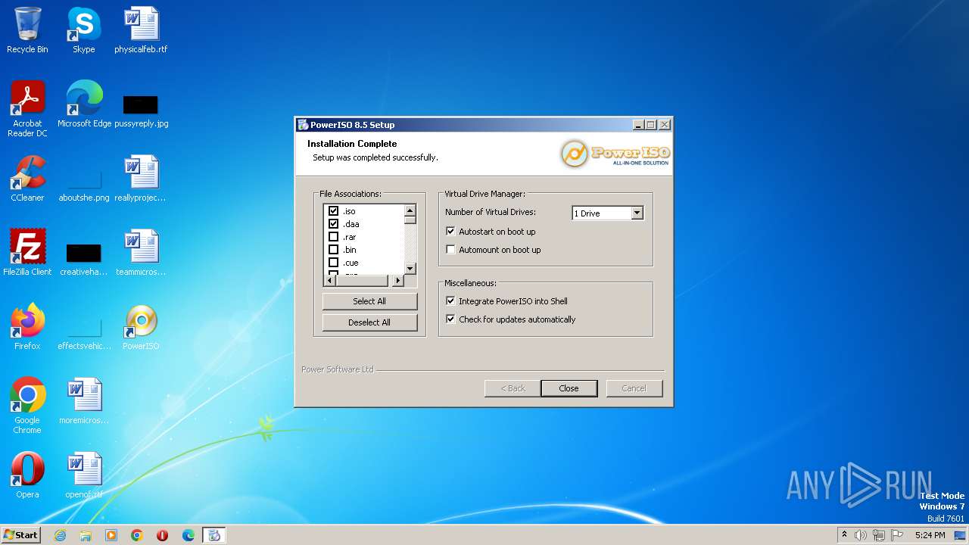Toggle Check for updates automatically
The width and height of the screenshot is (969, 545).
(450, 319)
